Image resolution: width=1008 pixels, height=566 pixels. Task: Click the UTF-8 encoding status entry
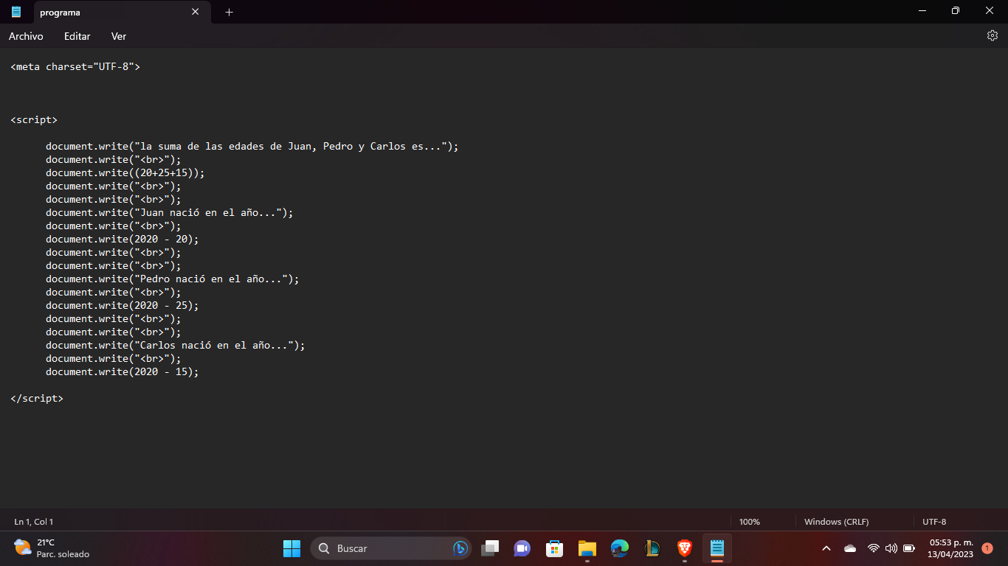pos(934,522)
